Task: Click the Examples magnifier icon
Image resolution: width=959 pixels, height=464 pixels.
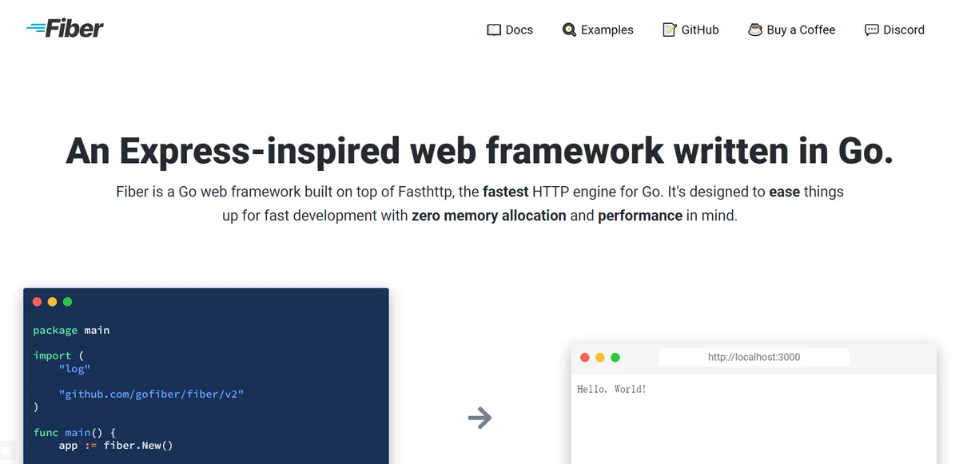Action: [569, 30]
